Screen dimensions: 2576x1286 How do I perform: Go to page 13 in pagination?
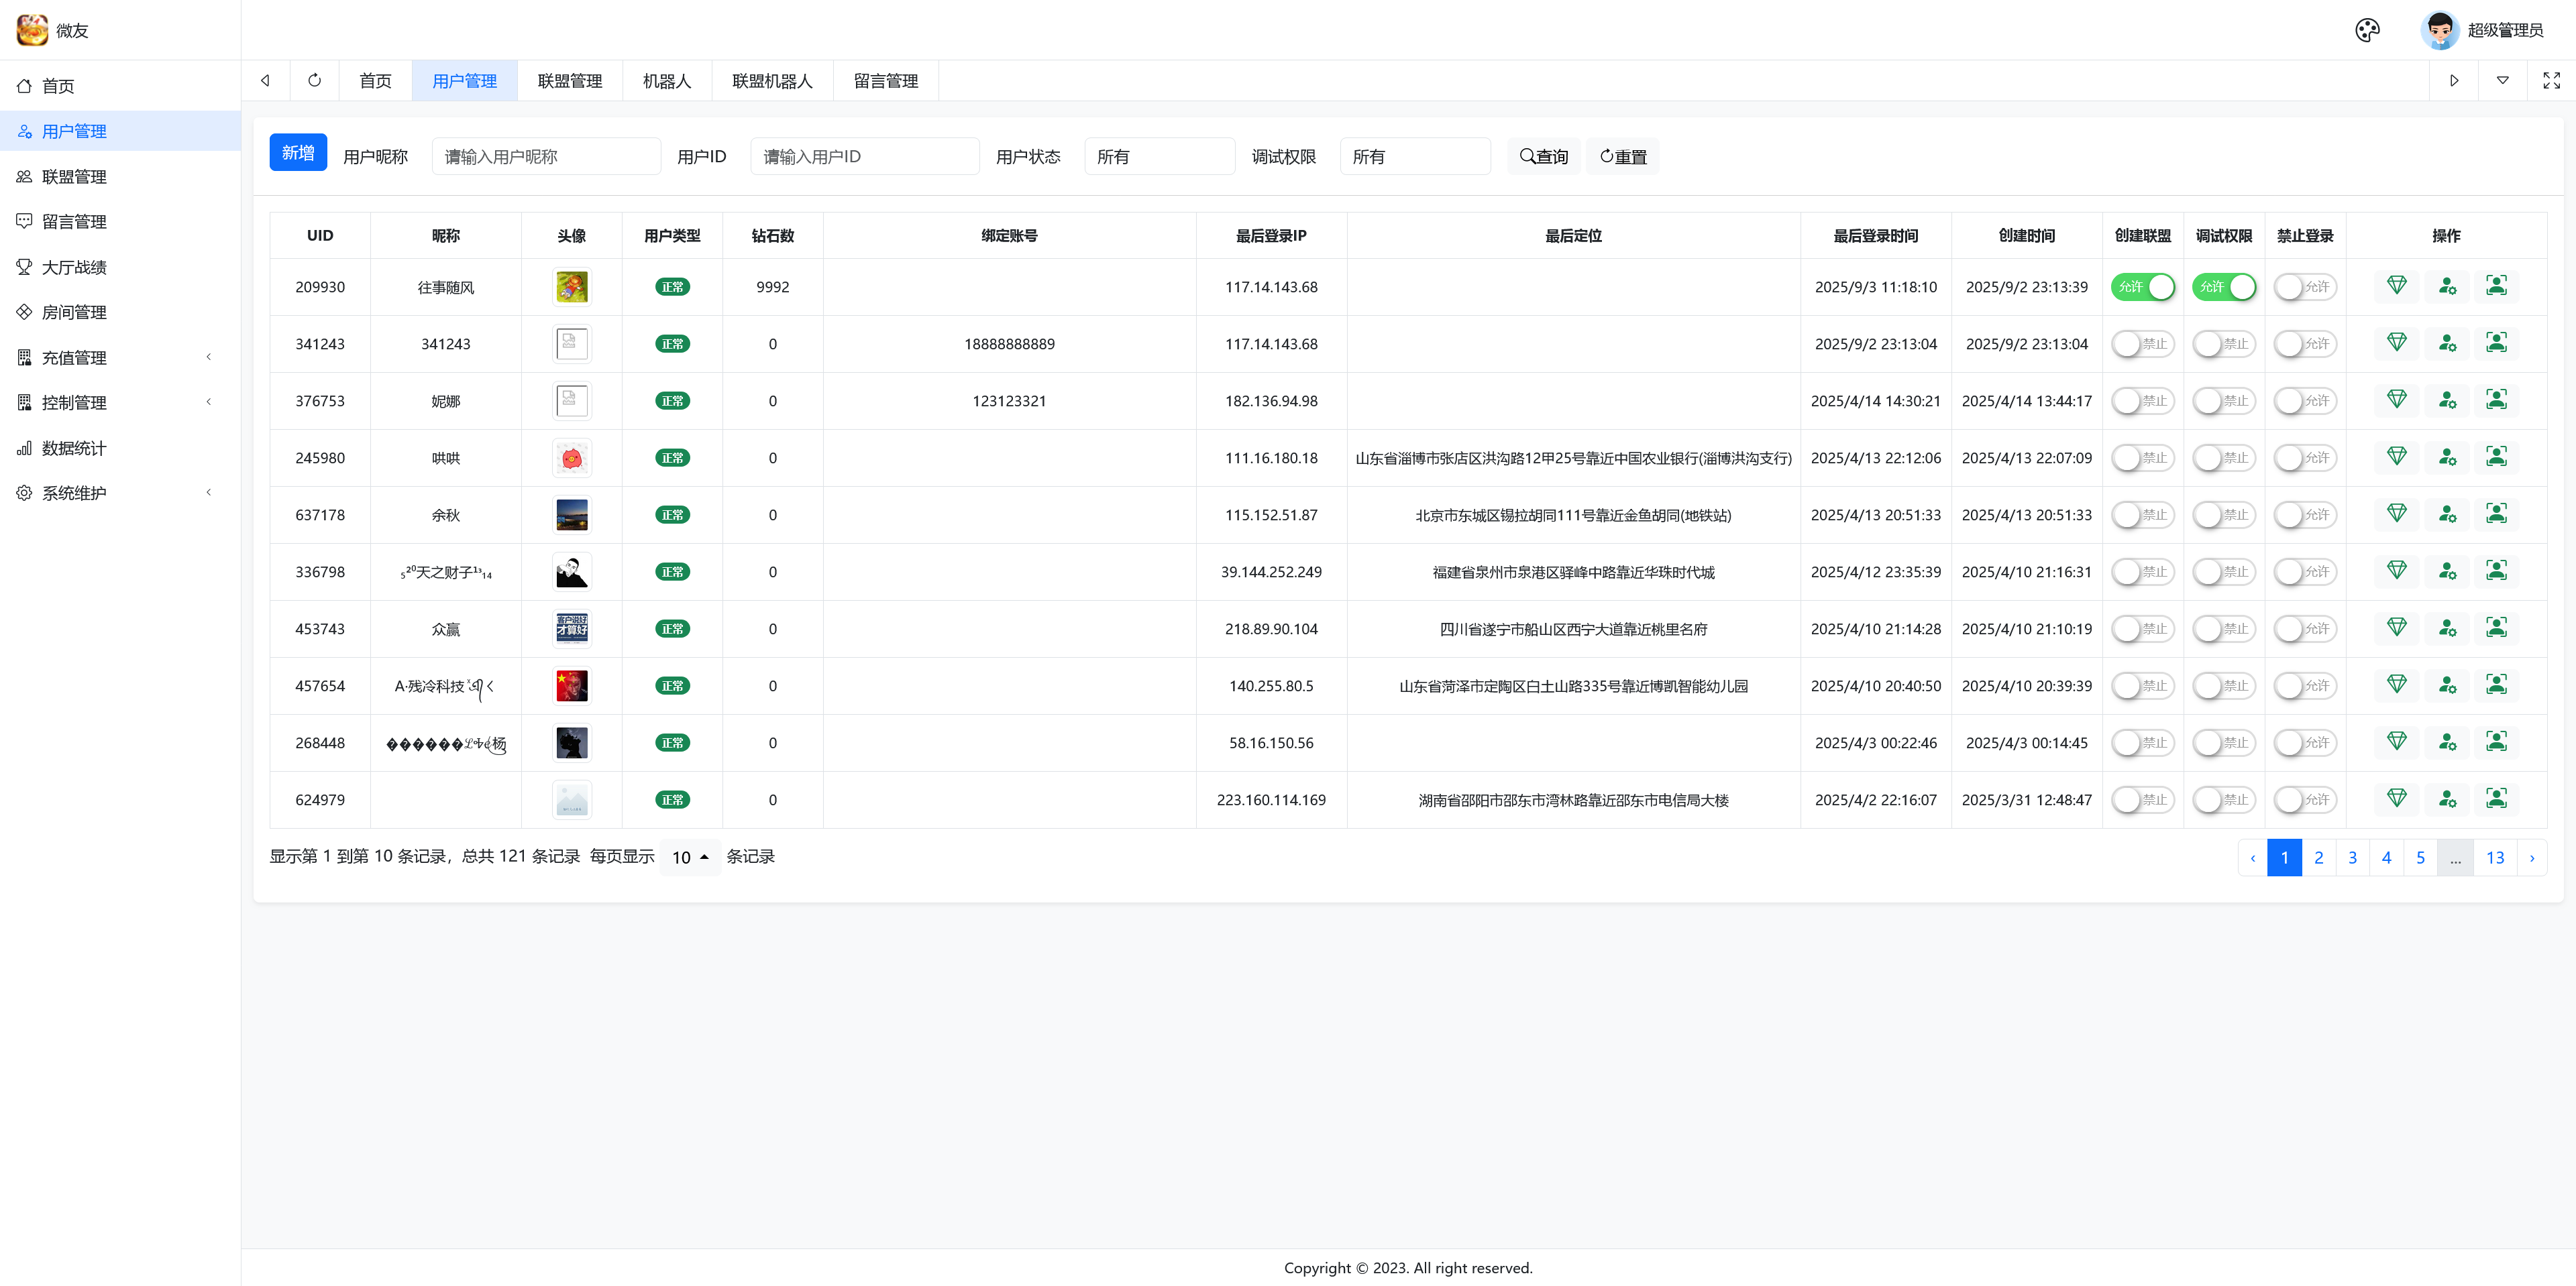pos(2494,858)
